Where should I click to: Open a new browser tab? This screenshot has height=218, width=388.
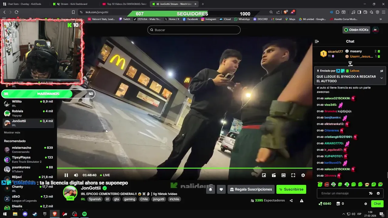[203, 4]
